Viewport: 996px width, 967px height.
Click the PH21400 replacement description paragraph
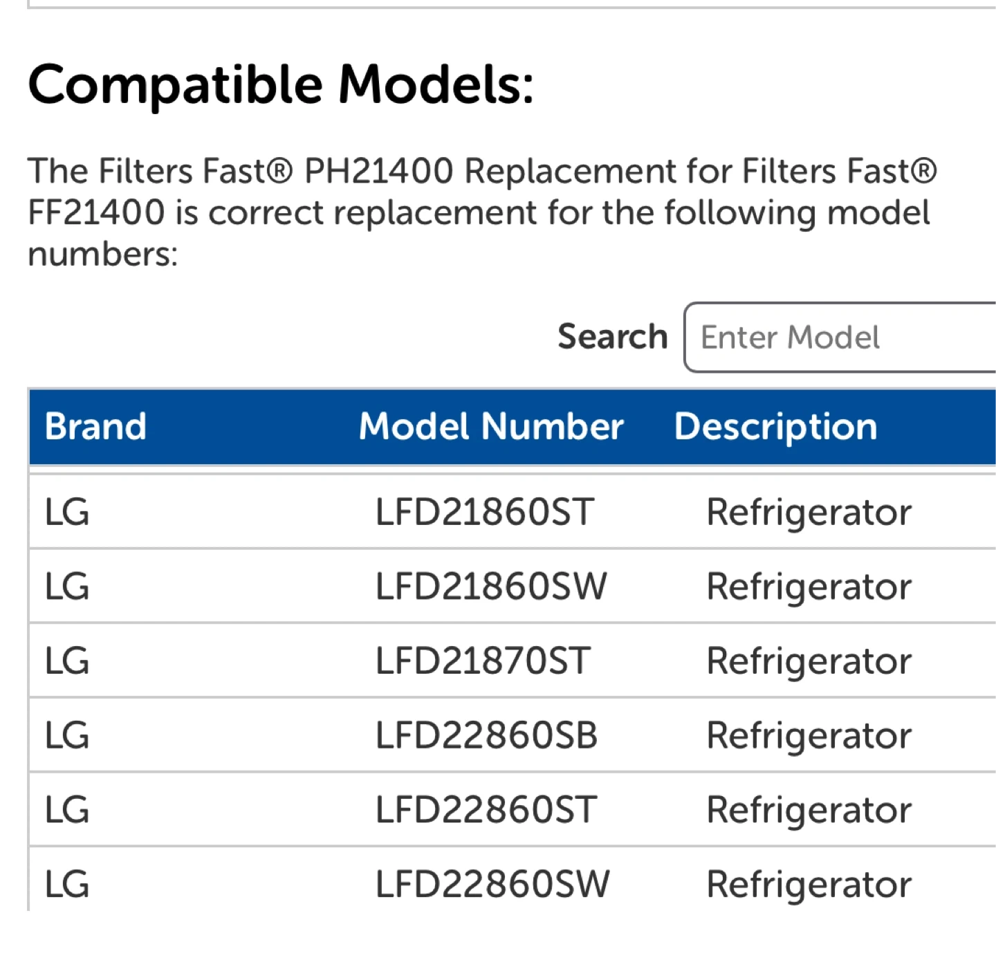(x=481, y=212)
